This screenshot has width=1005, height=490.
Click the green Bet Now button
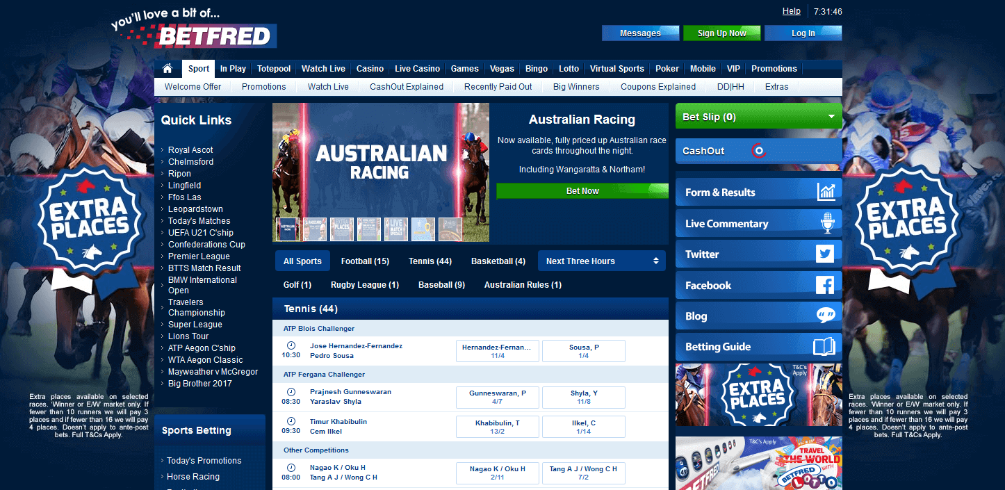(582, 190)
